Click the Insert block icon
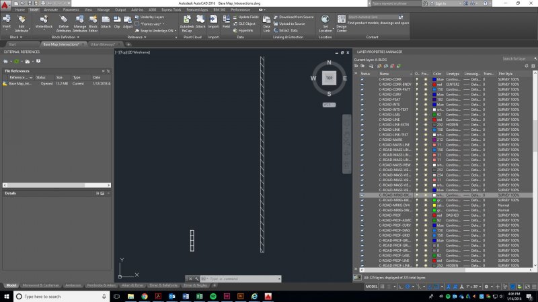Viewport: 538px width, 302px height. [7, 22]
